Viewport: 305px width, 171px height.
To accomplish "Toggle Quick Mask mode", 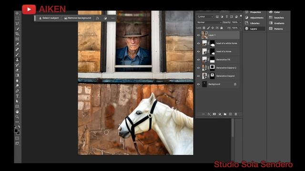I will pos(17,138).
